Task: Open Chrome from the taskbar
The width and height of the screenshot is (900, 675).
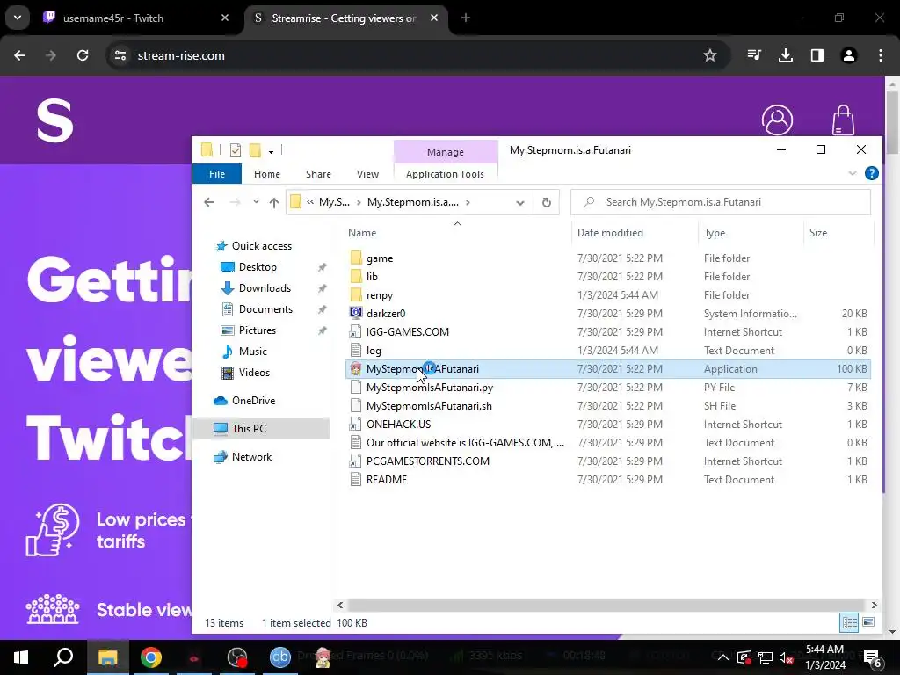Action: pos(151,657)
